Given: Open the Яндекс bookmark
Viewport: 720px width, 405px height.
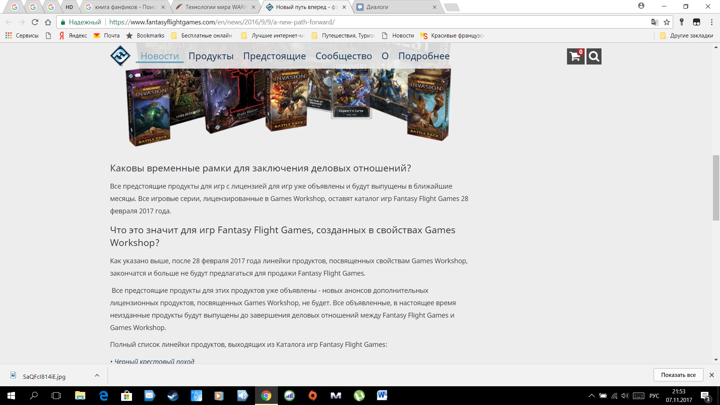Looking at the screenshot, I should coord(73,36).
